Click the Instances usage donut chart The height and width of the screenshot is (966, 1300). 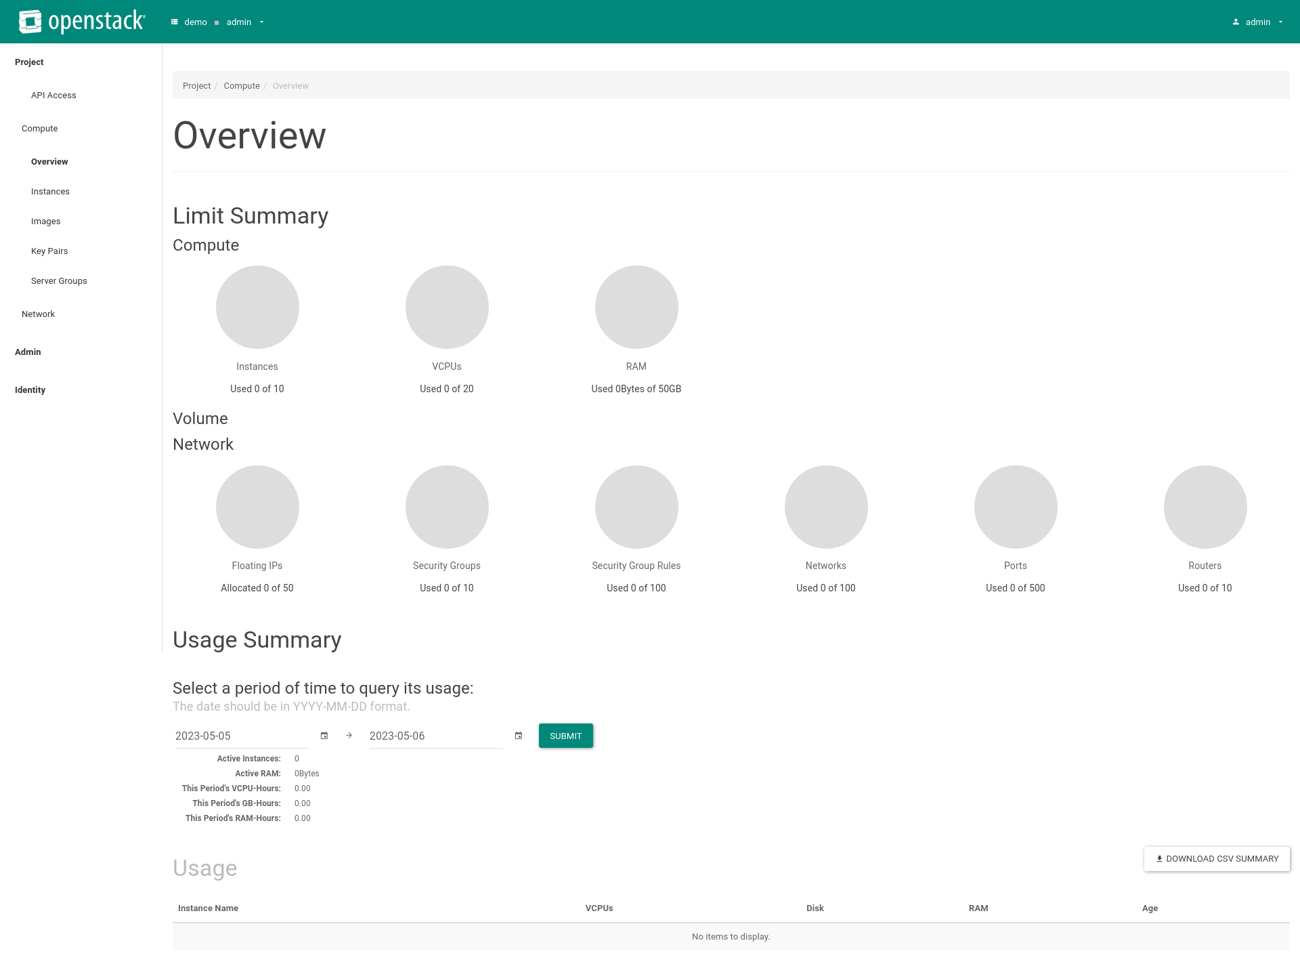coord(257,307)
